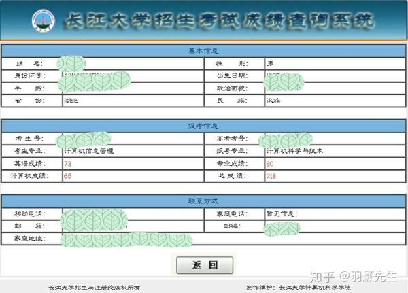Click the 邮箱 label

(29, 226)
